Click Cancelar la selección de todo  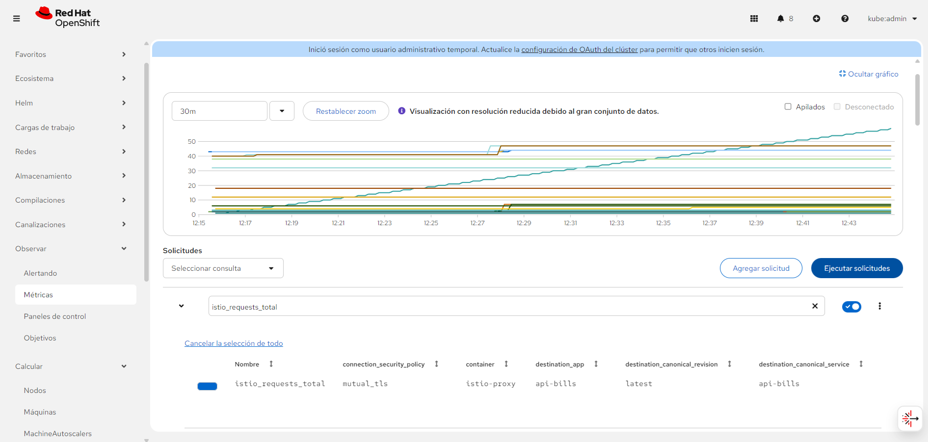234,343
